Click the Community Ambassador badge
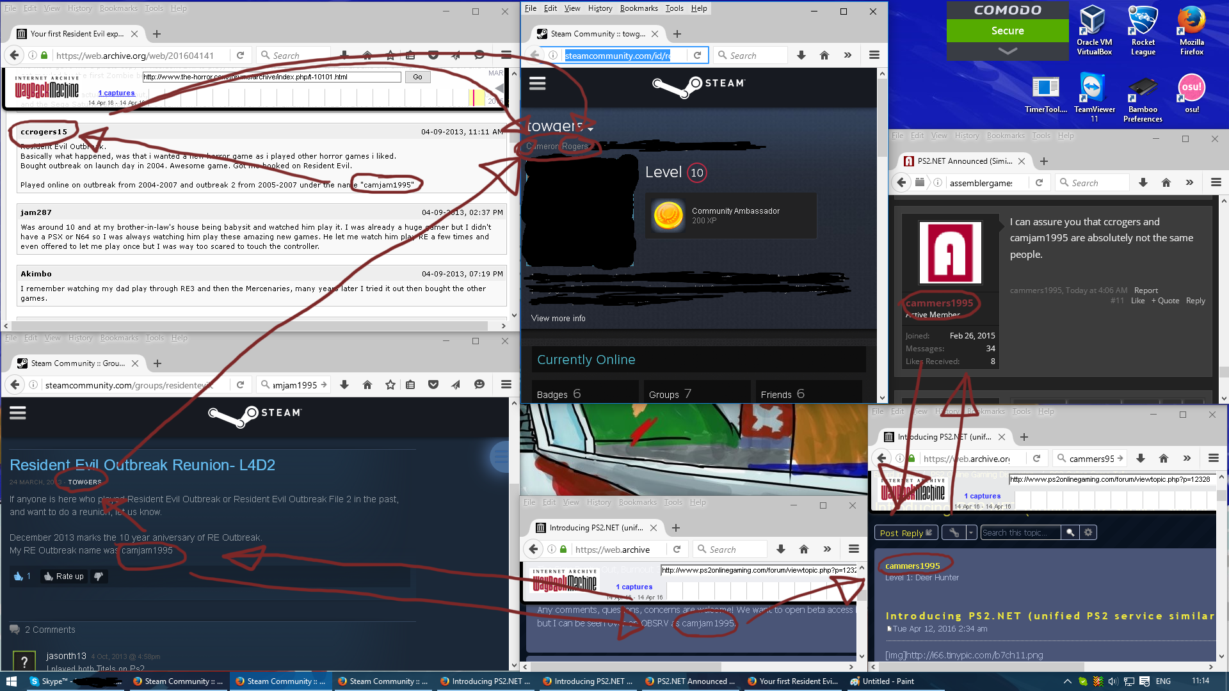This screenshot has width=1229, height=691. coord(730,216)
